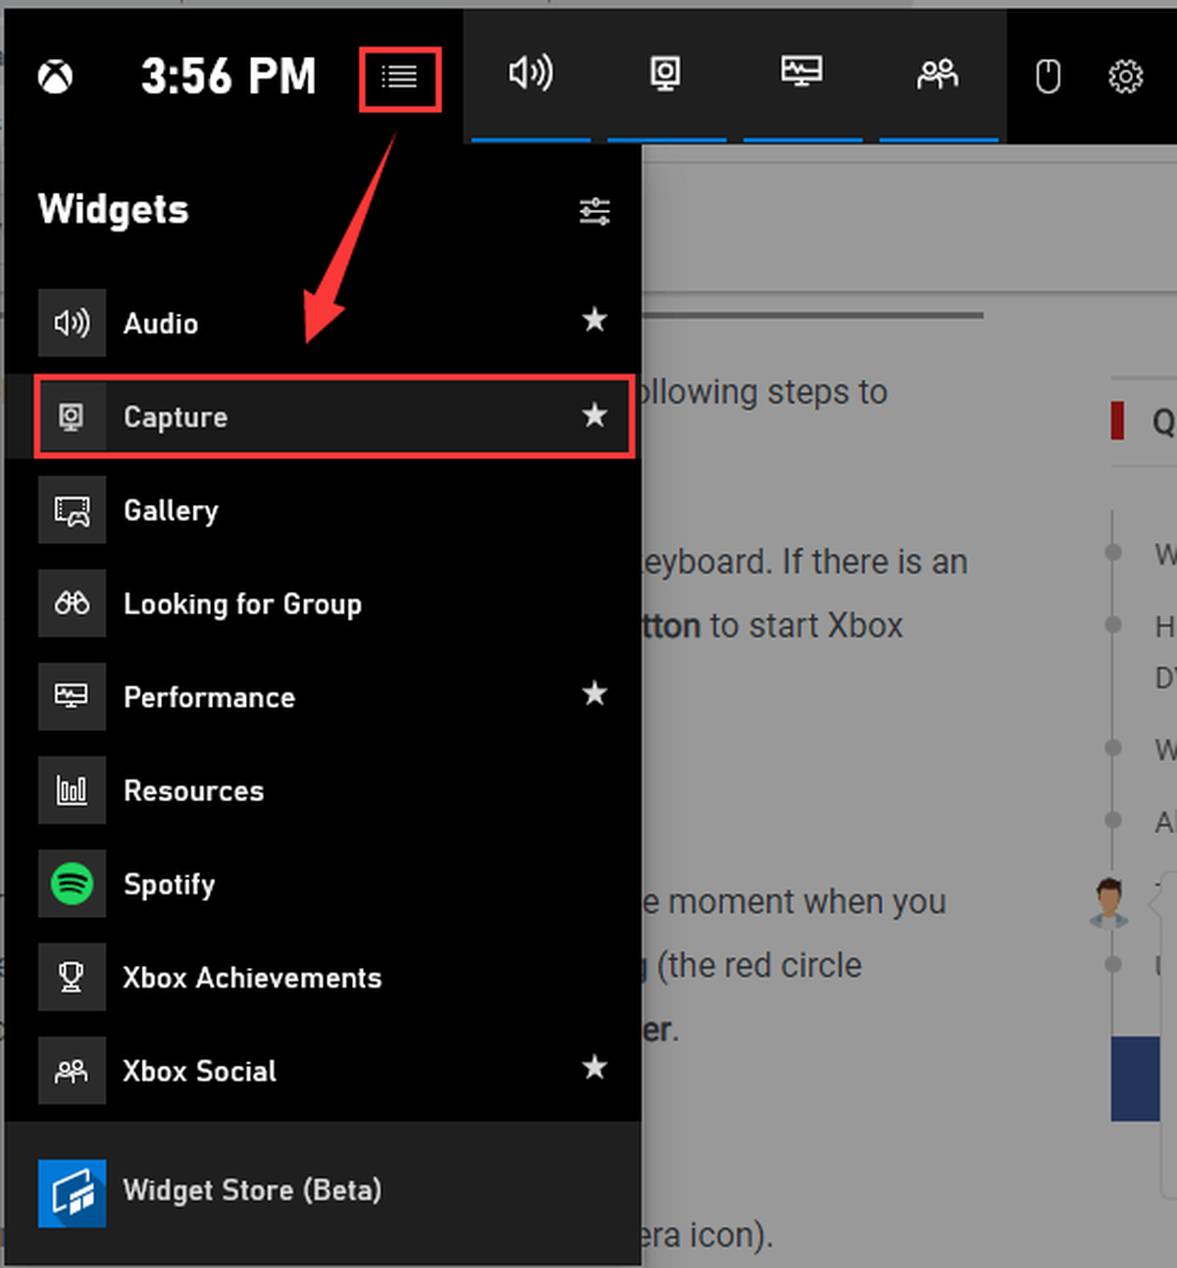Unfavorite the Capture widget star
This screenshot has height=1268, width=1177.
point(594,415)
